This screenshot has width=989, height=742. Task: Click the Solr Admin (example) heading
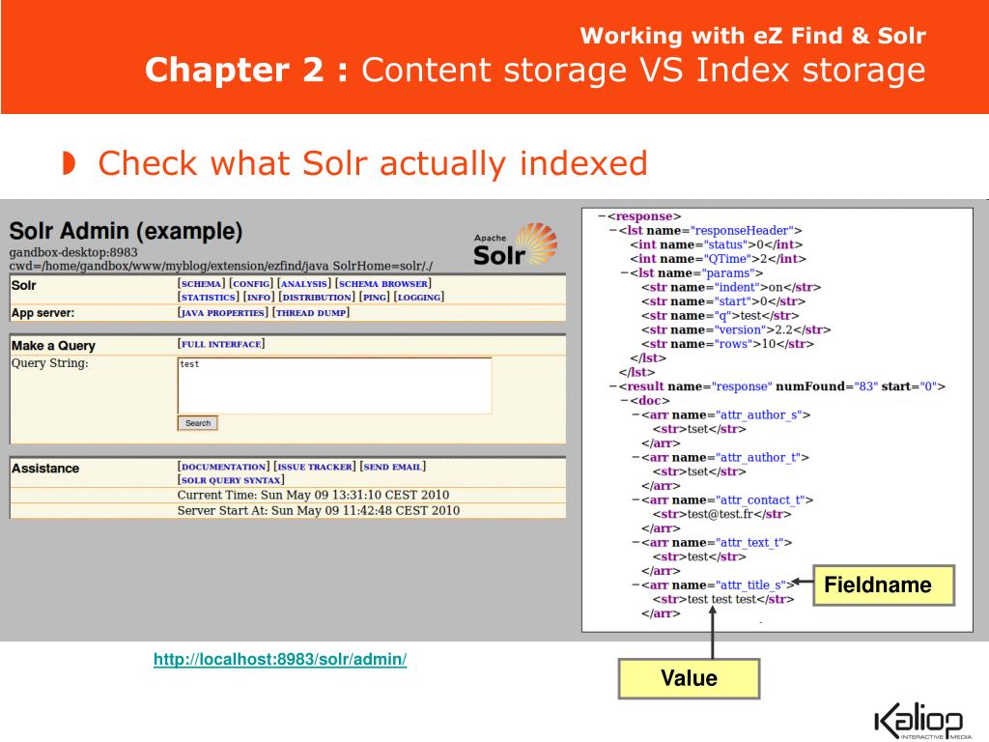tap(126, 232)
